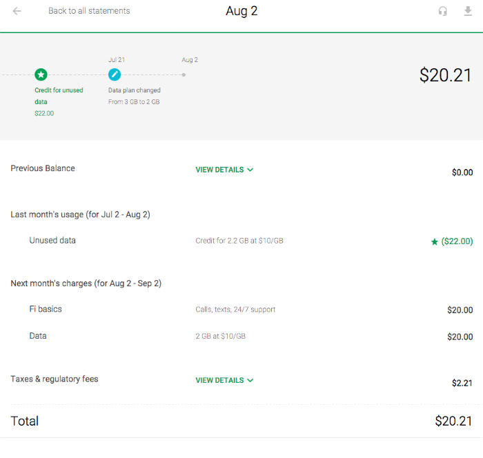This screenshot has width=483, height=458.
Task: Select the Fi basics charge row
Action: 46,309
